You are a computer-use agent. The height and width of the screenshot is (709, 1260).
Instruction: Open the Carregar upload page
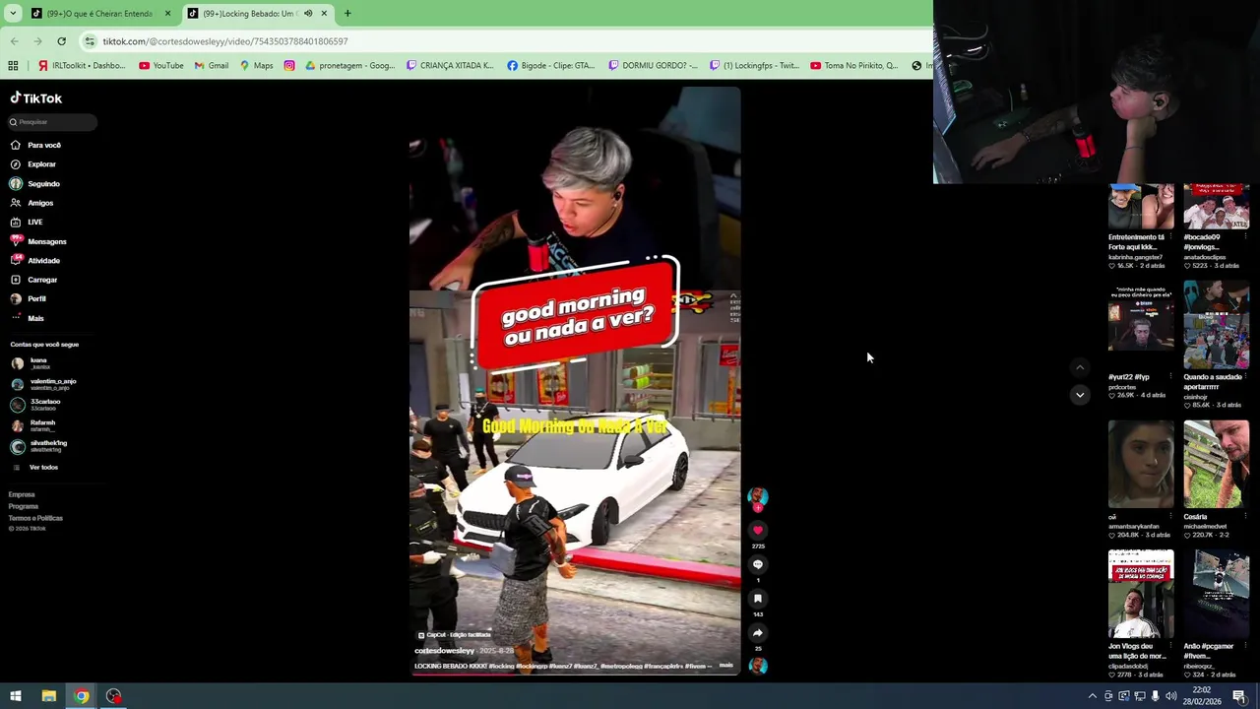coord(33,280)
